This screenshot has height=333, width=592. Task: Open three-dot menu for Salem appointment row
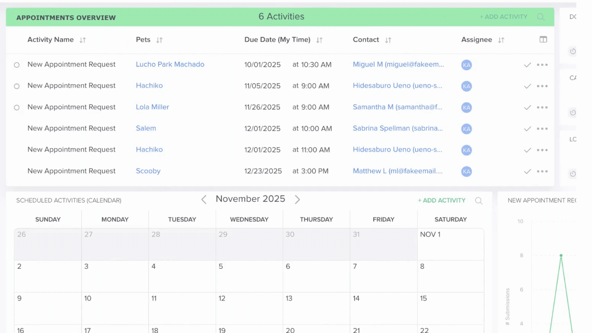coord(542,129)
